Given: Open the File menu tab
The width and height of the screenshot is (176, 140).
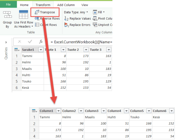Looking at the screenshot, I should point(8,5).
